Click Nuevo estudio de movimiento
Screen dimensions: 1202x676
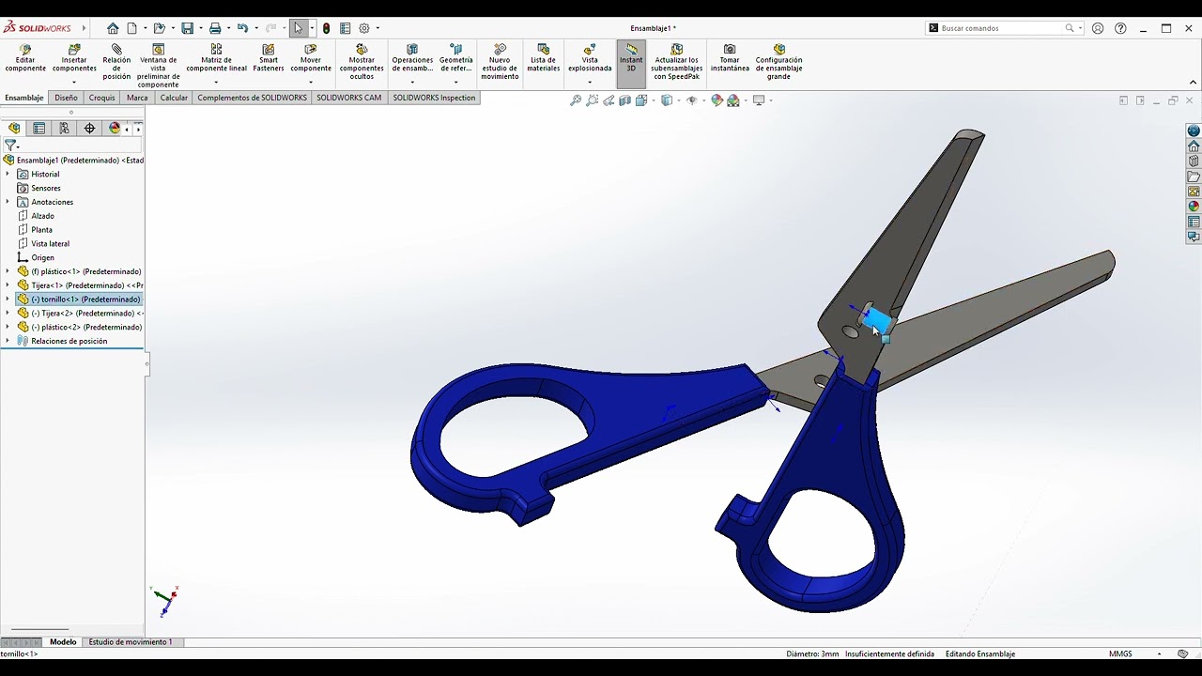(500, 62)
